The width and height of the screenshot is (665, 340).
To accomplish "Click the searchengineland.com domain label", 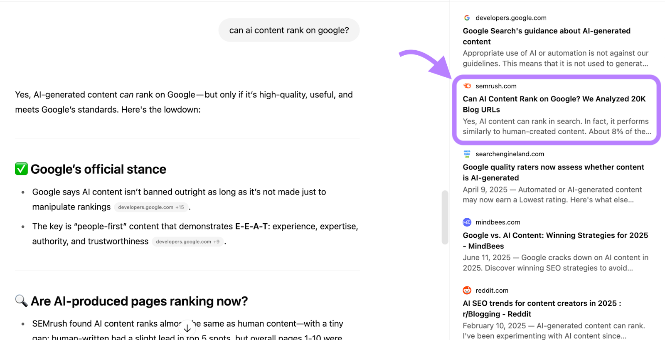I will (510, 154).
